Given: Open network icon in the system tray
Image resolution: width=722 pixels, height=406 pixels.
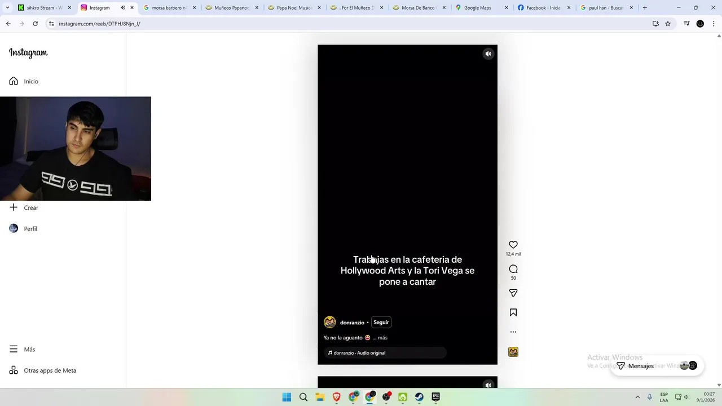Looking at the screenshot, I should [678, 397].
